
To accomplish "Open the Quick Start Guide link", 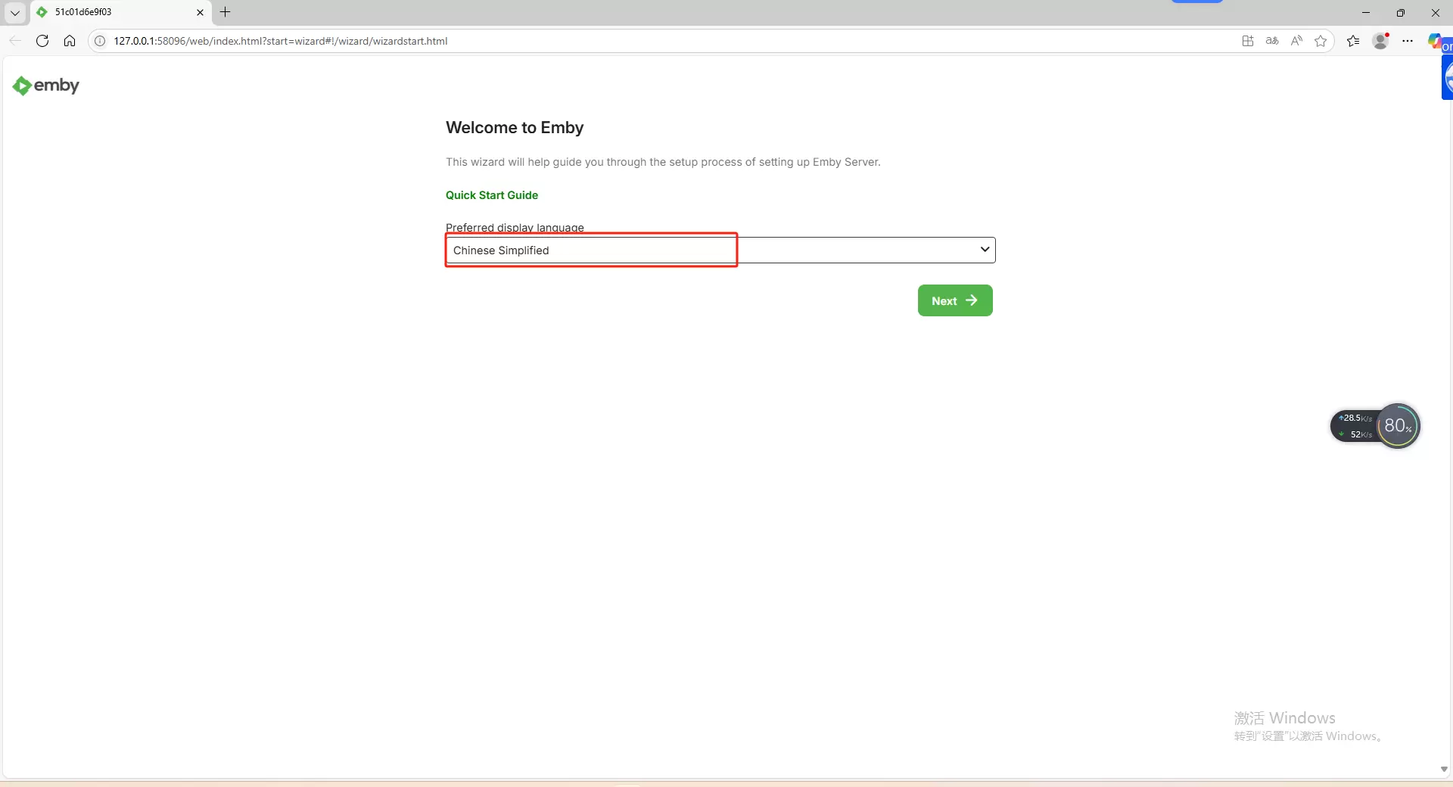I will click(491, 195).
